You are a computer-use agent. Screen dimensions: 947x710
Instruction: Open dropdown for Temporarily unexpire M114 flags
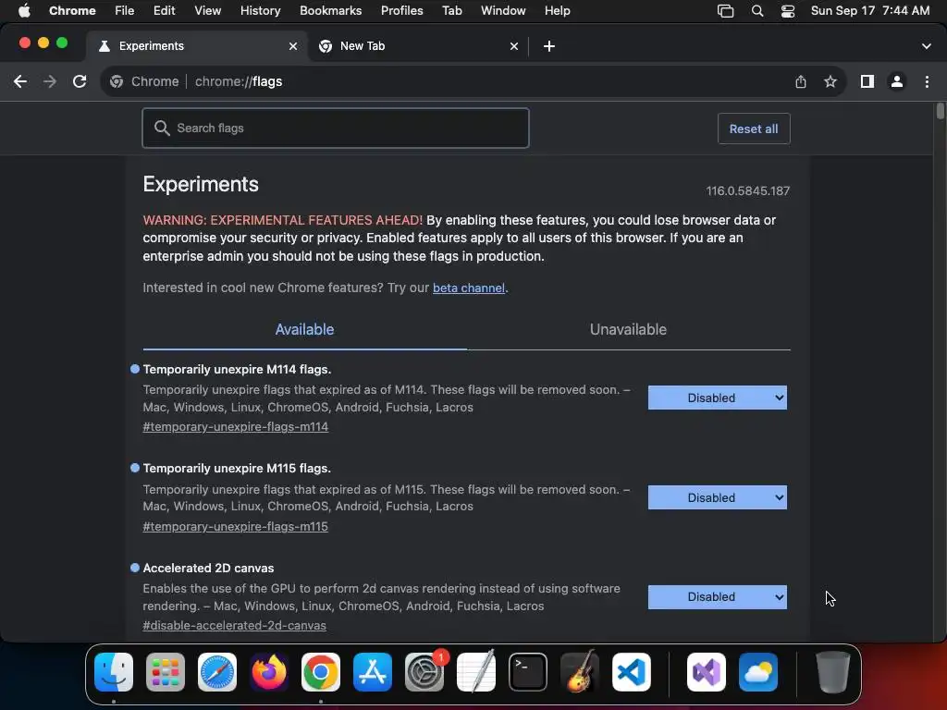click(718, 398)
